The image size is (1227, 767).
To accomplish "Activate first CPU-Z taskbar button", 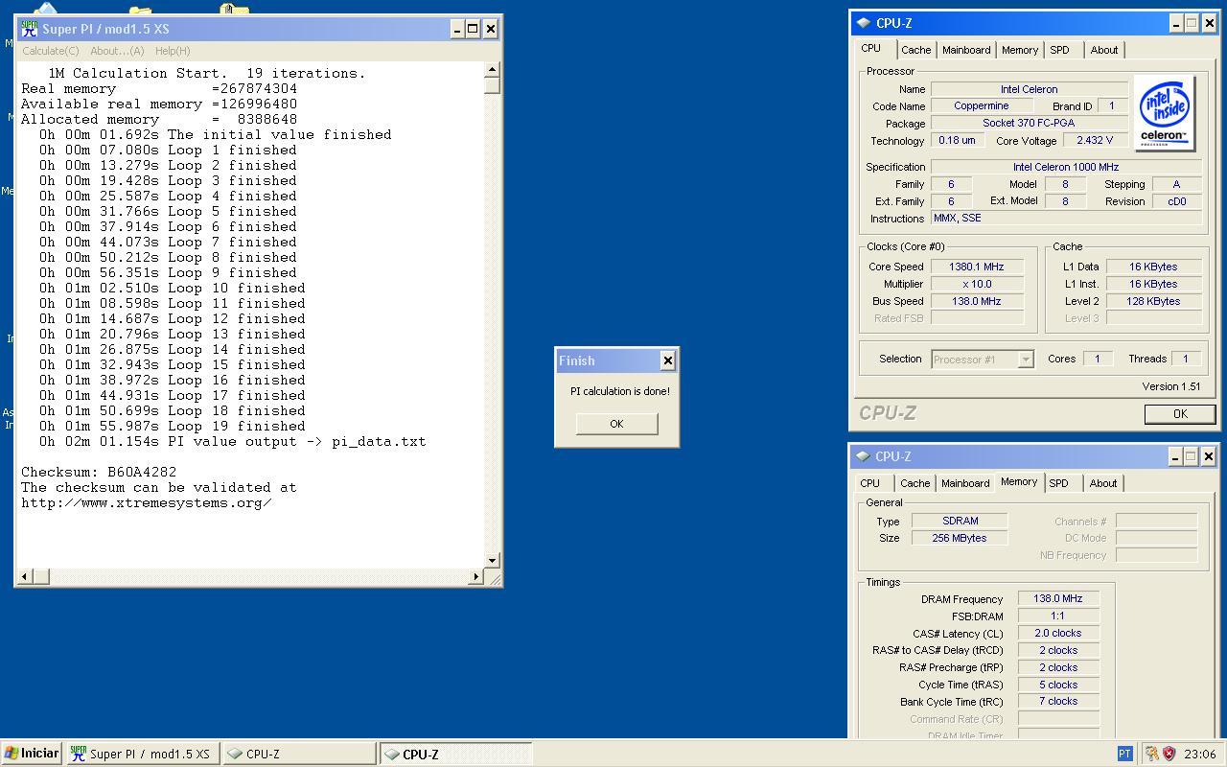I will pyautogui.click(x=299, y=755).
